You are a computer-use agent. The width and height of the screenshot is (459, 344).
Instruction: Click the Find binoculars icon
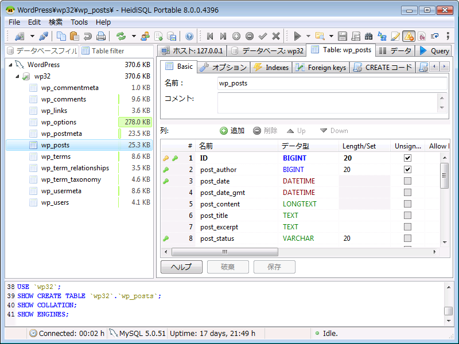point(369,36)
